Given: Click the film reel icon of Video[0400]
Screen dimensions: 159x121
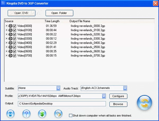Looking at the screenshot, I should (x=10, y=43).
